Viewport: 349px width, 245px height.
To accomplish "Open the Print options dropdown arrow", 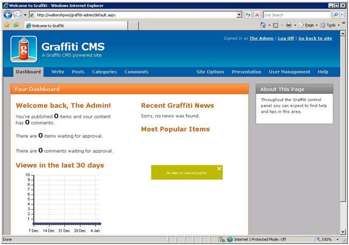I will pos(295,26).
